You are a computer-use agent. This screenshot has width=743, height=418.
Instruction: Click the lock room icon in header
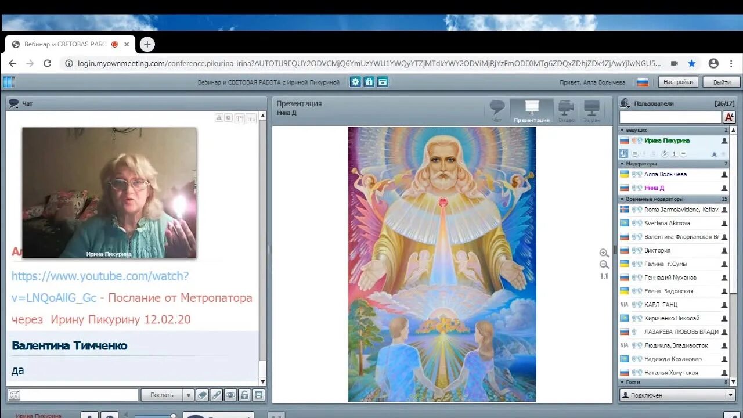[x=369, y=82]
